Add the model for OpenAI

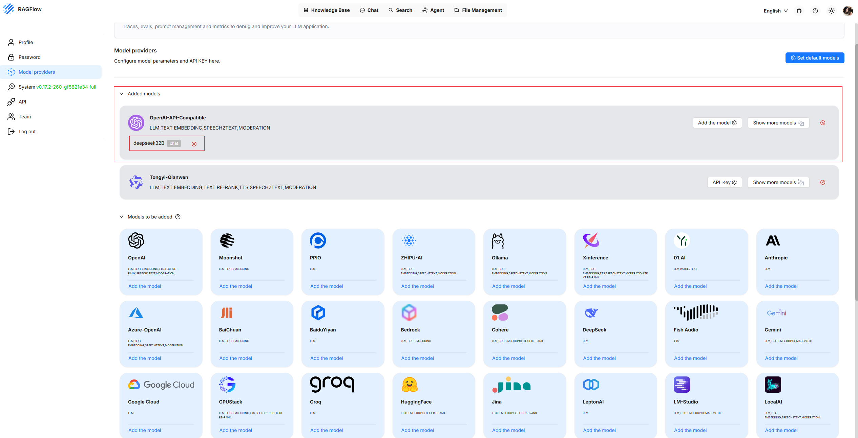145,286
